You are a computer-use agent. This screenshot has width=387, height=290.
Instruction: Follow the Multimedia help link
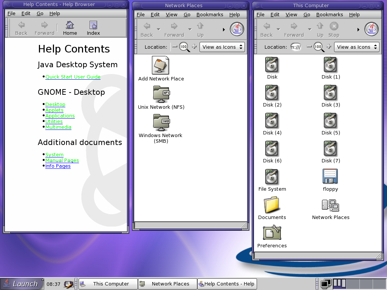[58, 127]
